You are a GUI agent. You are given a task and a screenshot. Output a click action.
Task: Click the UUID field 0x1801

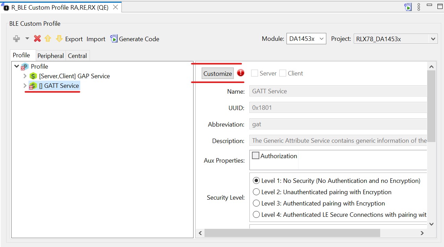point(338,108)
